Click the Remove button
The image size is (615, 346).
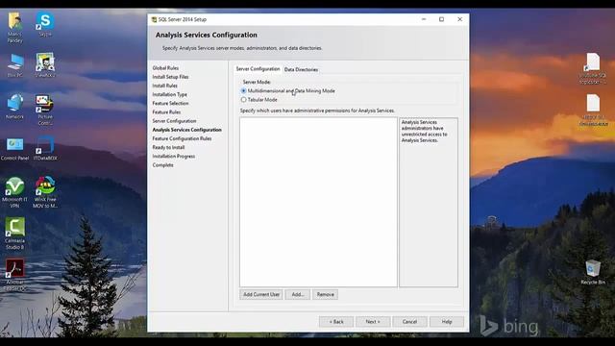click(325, 294)
